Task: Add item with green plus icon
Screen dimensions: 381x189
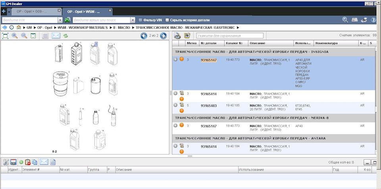Action: click(21, 162)
